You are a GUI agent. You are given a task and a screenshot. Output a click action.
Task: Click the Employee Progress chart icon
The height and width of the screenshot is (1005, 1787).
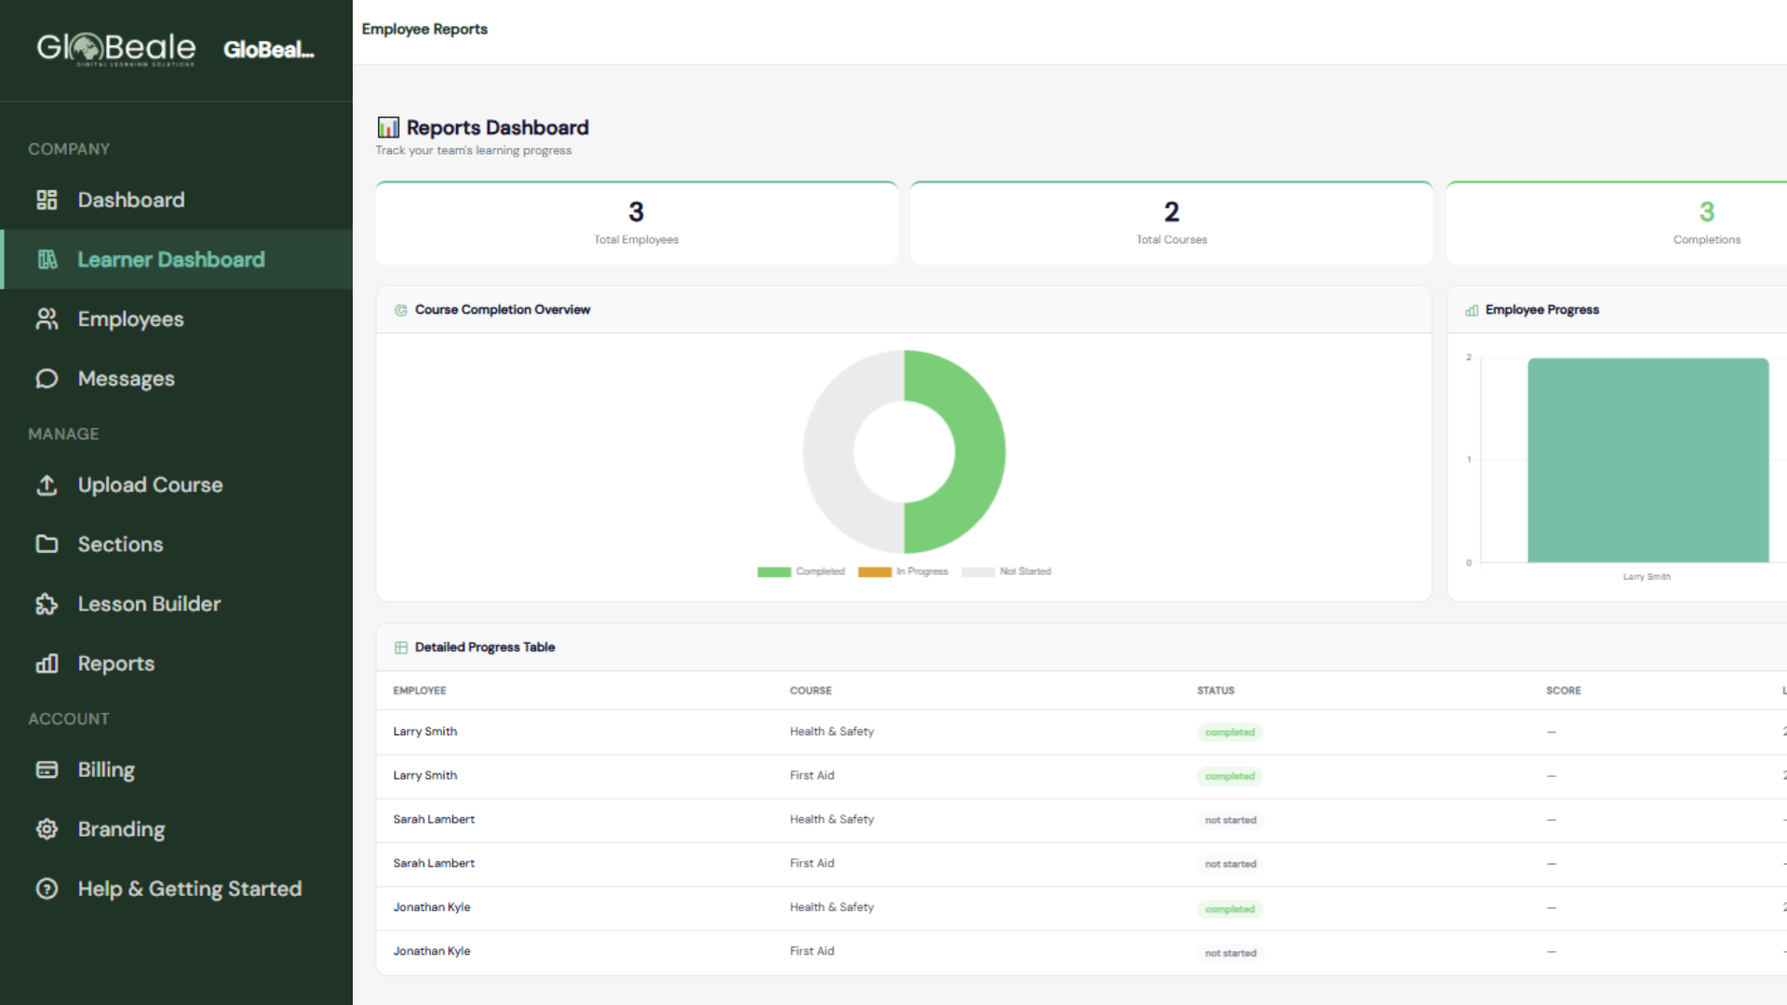click(1471, 310)
